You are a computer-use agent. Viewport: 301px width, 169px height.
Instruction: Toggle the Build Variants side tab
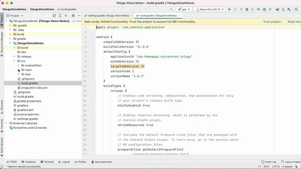tap(2, 147)
